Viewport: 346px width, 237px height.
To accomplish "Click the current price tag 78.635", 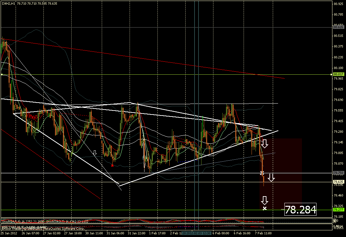I will coord(338,182).
